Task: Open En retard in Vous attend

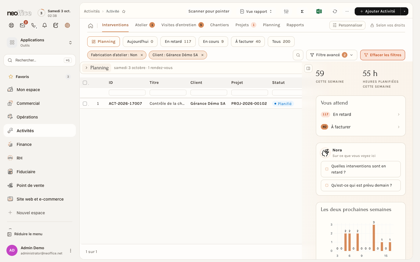Action: [361, 114]
